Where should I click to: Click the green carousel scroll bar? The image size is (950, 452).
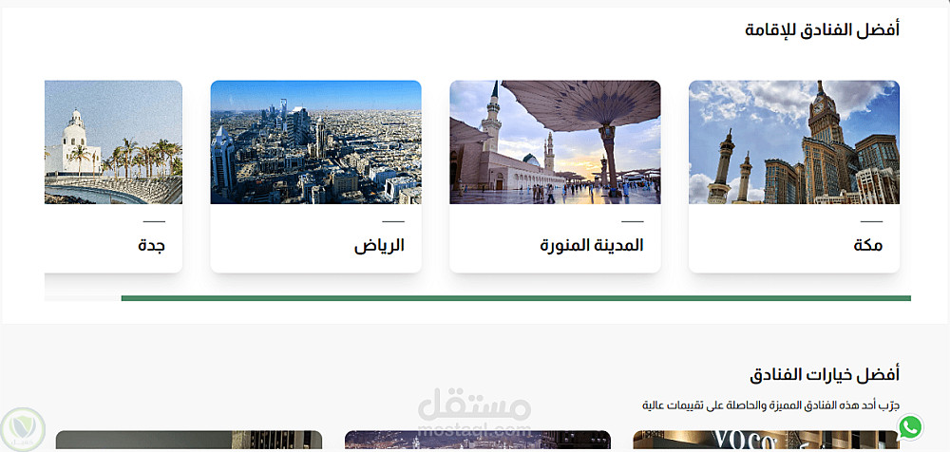tap(516, 298)
